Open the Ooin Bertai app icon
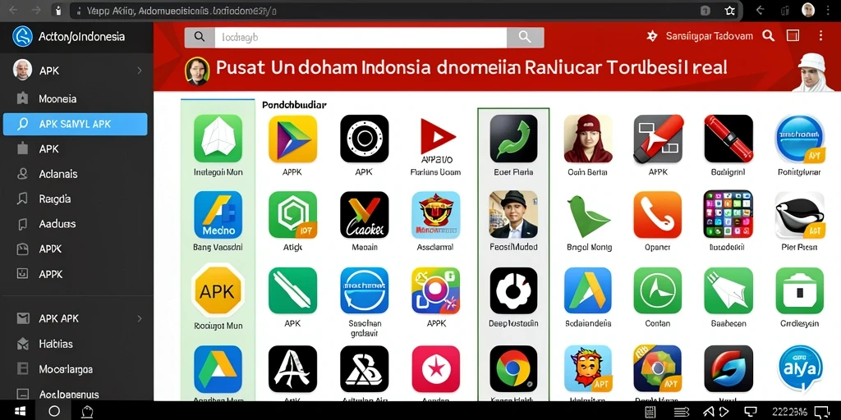841x420 pixels. pyautogui.click(x=588, y=138)
